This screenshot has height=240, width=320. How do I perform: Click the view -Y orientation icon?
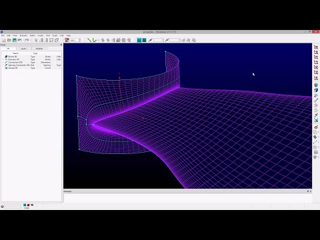(x=316, y=57)
